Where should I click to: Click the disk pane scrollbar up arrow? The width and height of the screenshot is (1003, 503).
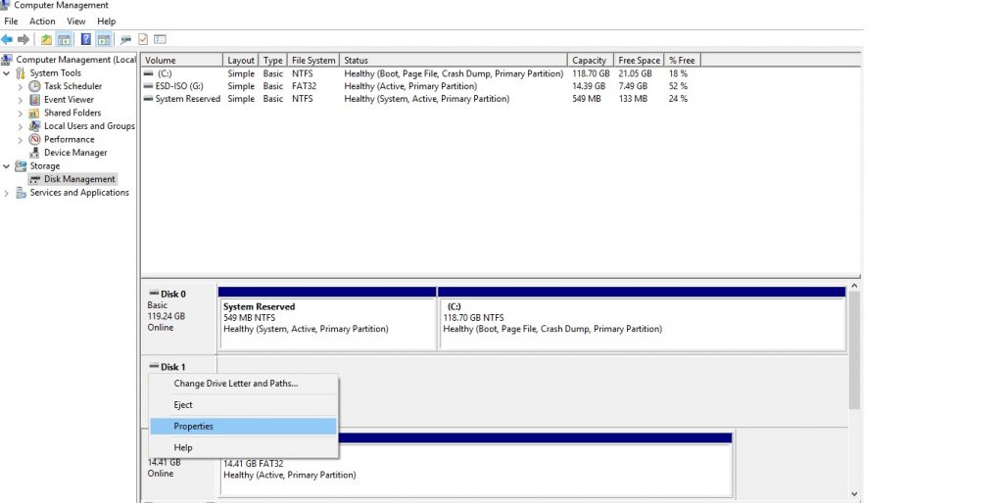(x=854, y=286)
